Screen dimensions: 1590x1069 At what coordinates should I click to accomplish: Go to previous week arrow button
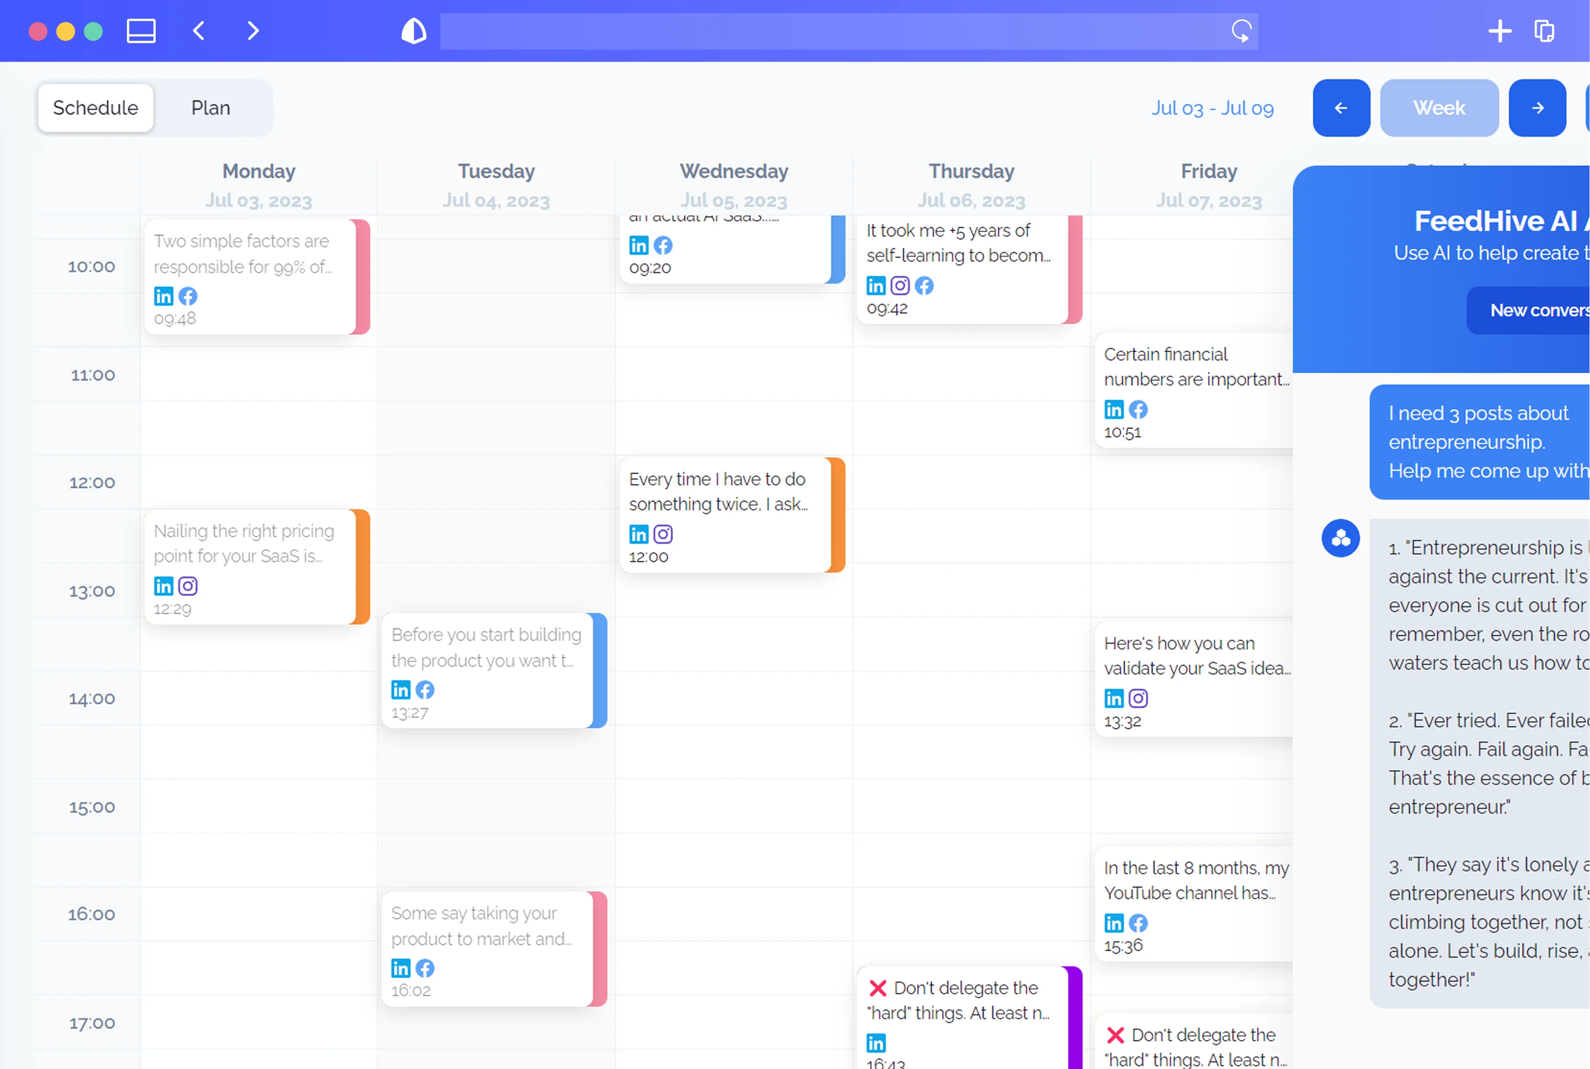tap(1341, 108)
